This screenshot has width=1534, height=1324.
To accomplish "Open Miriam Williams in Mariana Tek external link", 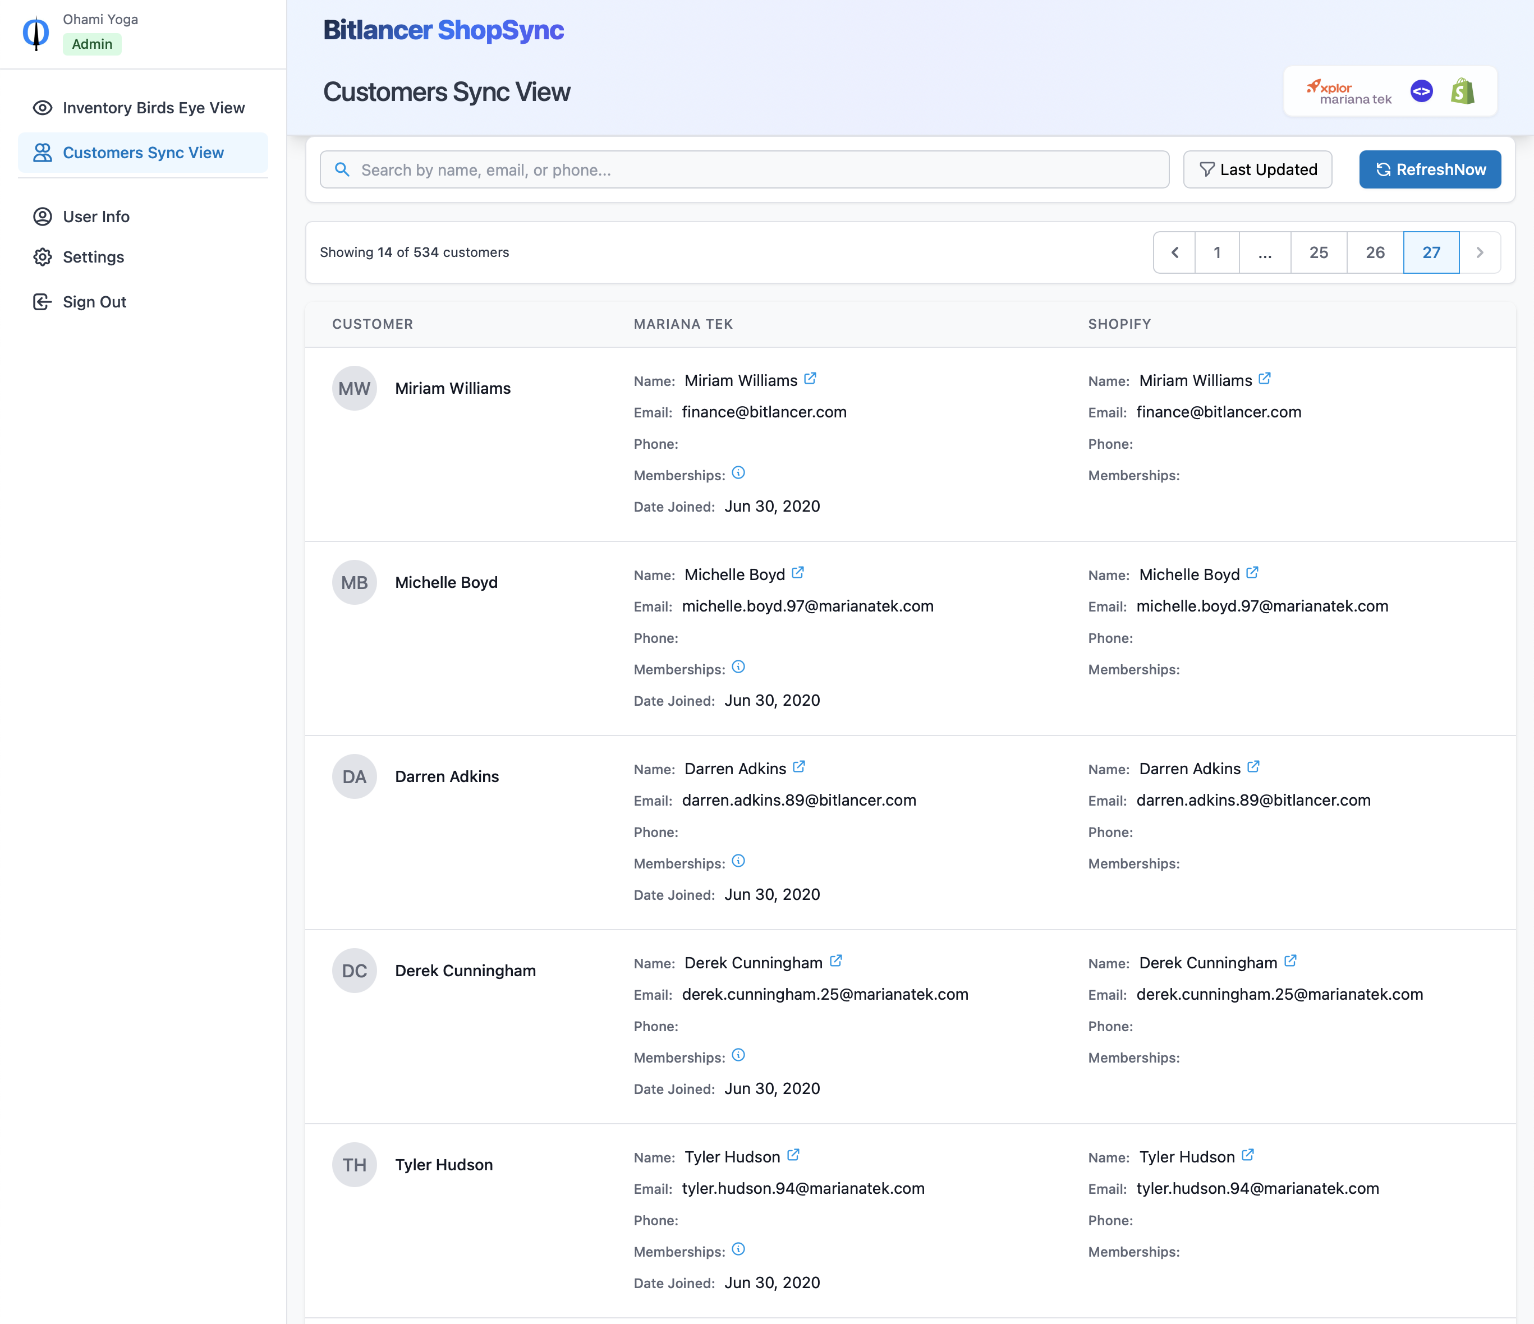I will point(810,379).
